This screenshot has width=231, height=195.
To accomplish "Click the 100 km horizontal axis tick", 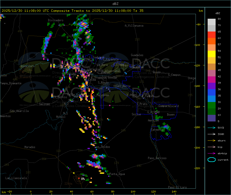I will coord(133,191).
